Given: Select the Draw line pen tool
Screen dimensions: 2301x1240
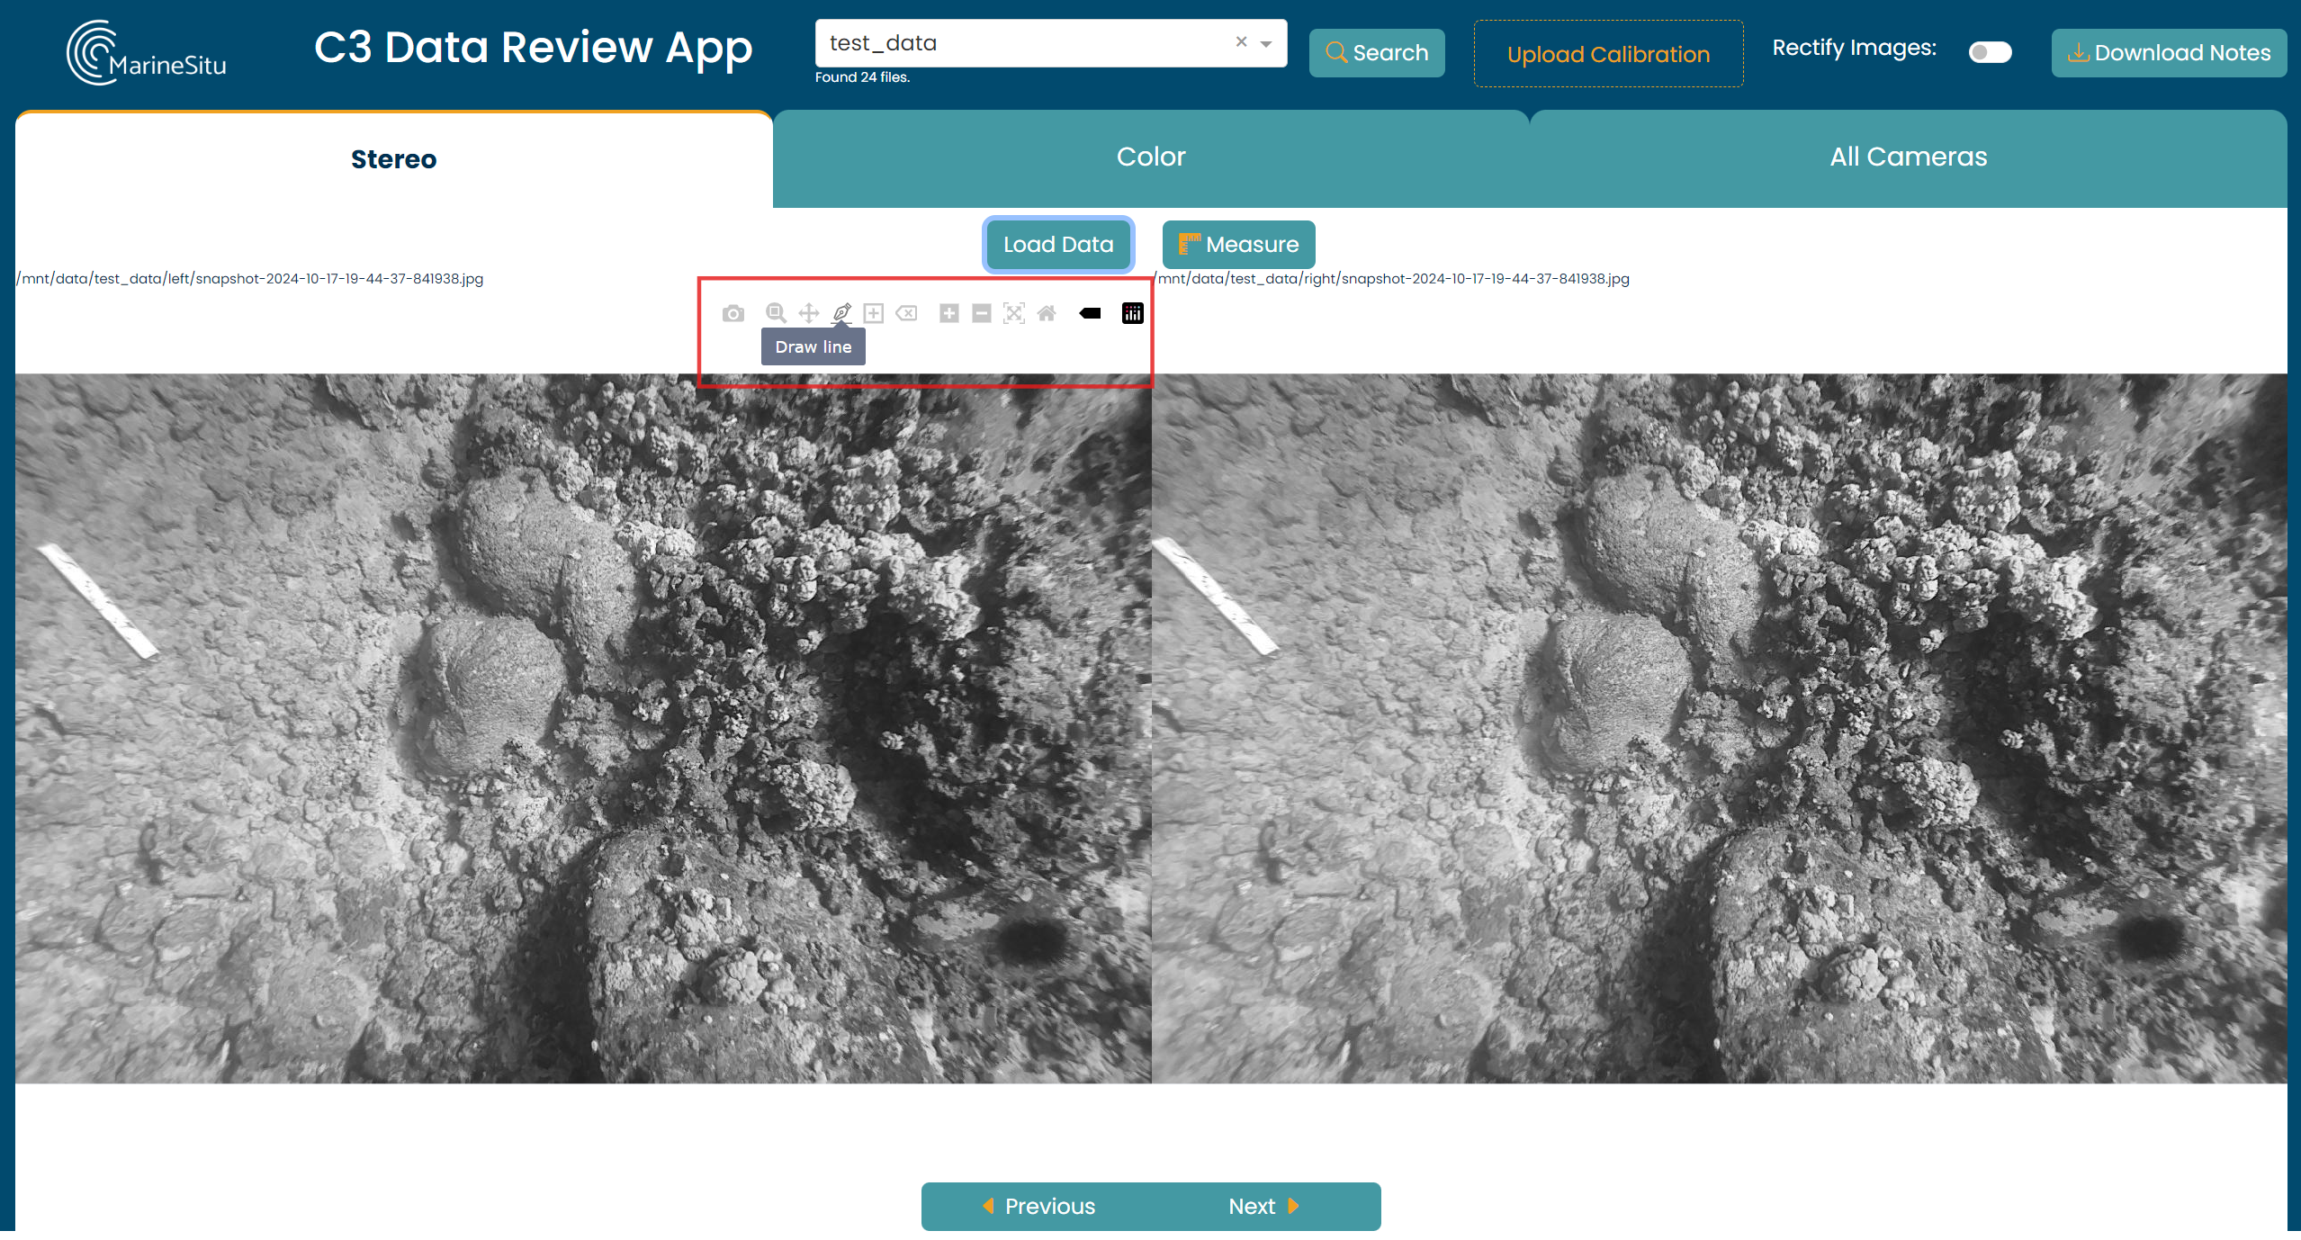Looking at the screenshot, I should pos(841,313).
